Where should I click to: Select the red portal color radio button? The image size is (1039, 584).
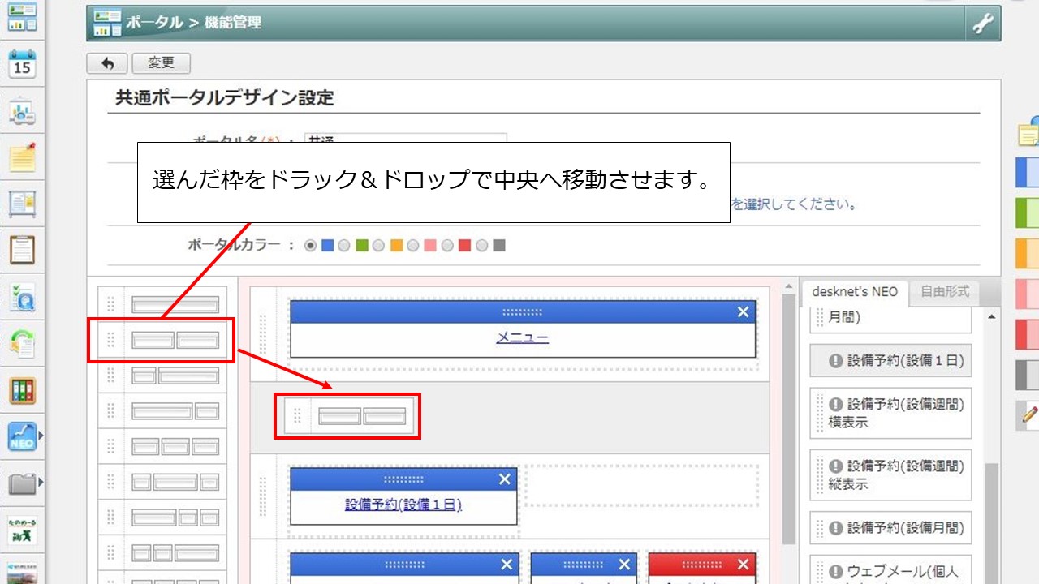(x=446, y=245)
